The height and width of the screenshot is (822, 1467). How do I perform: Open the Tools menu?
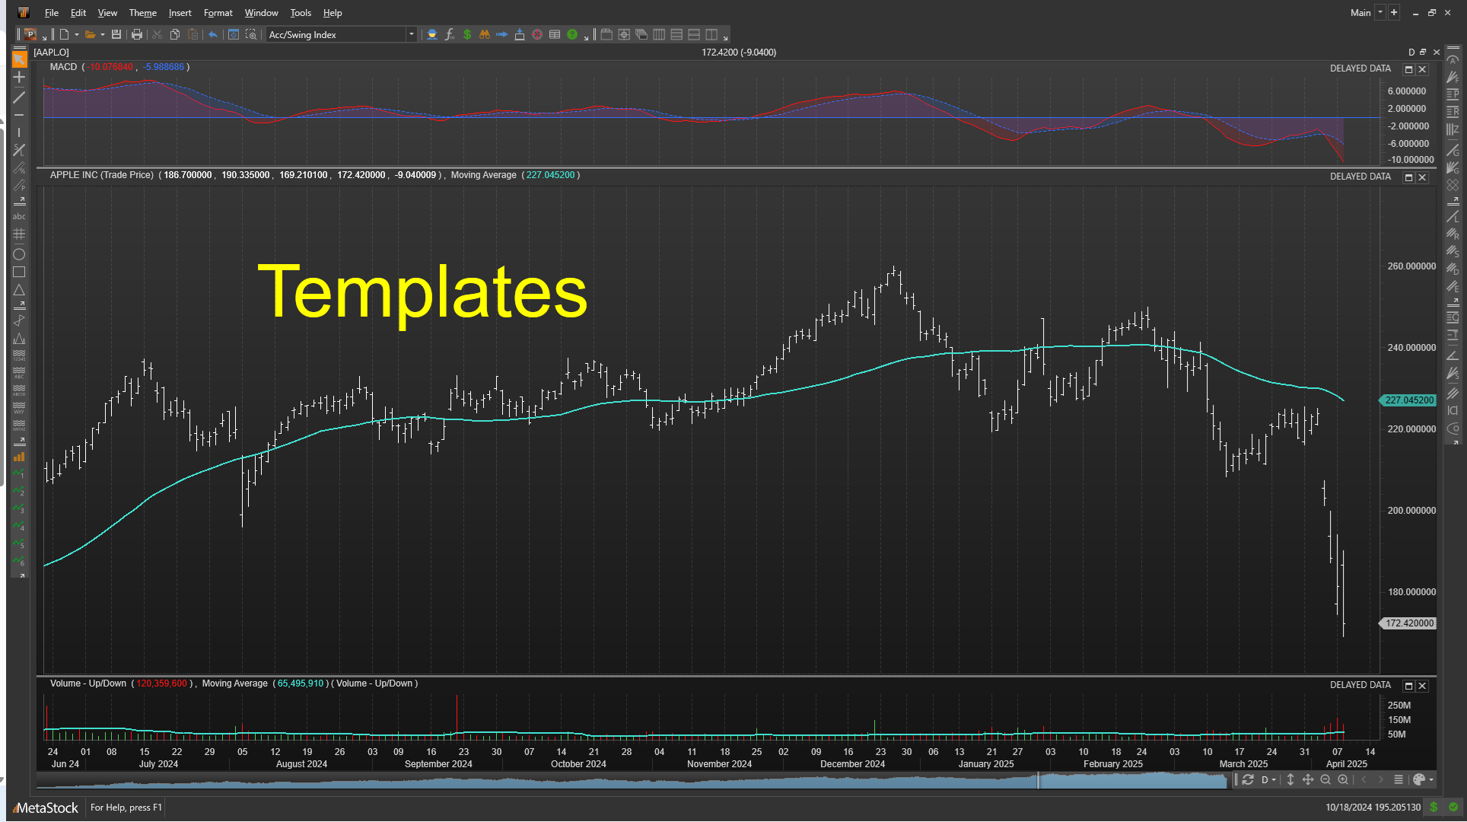(300, 13)
